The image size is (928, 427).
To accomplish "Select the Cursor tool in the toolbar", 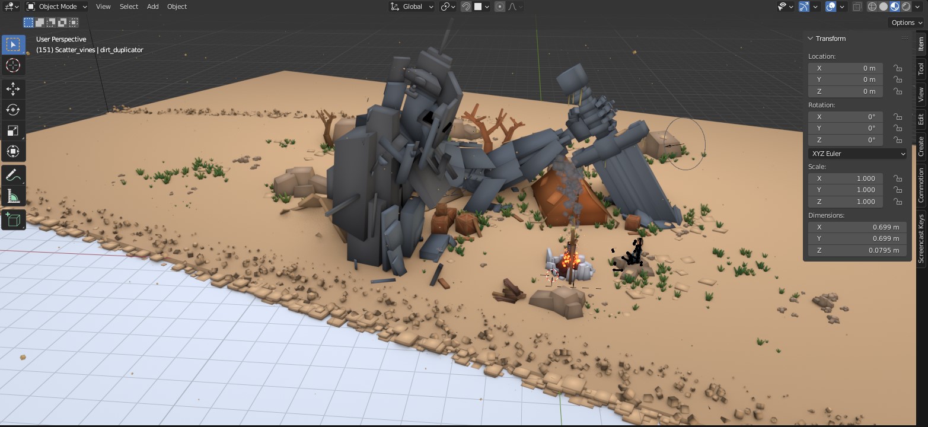I will (x=13, y=65).
